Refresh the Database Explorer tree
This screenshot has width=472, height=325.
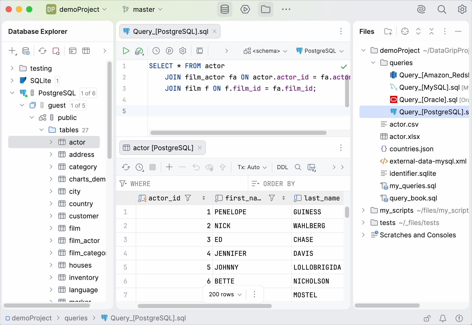tap(42, 51)
